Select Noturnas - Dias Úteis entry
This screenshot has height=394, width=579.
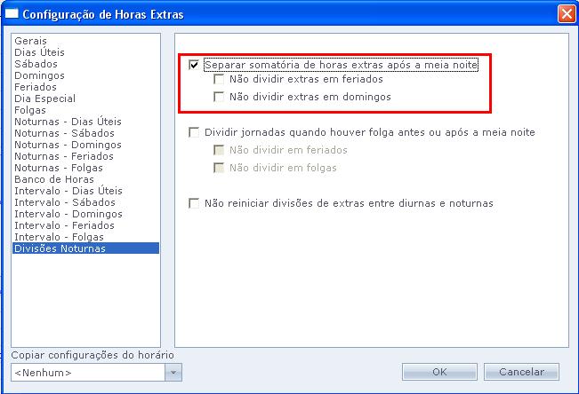85,122
